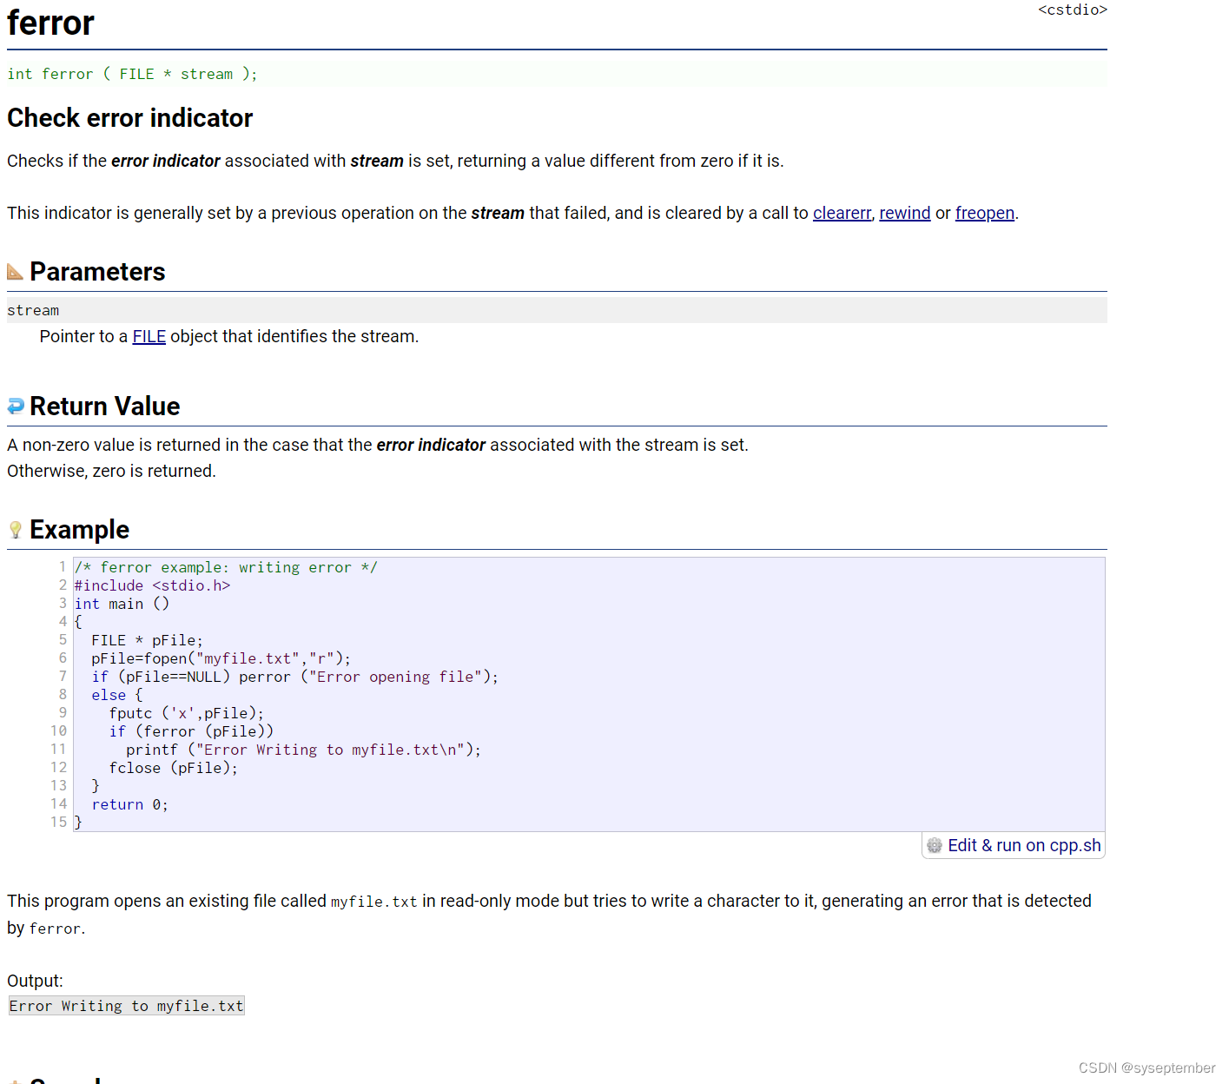Click line number 10 in code gutter
The height and width of the screenshot is (1084, 1229).
point(58,731)
